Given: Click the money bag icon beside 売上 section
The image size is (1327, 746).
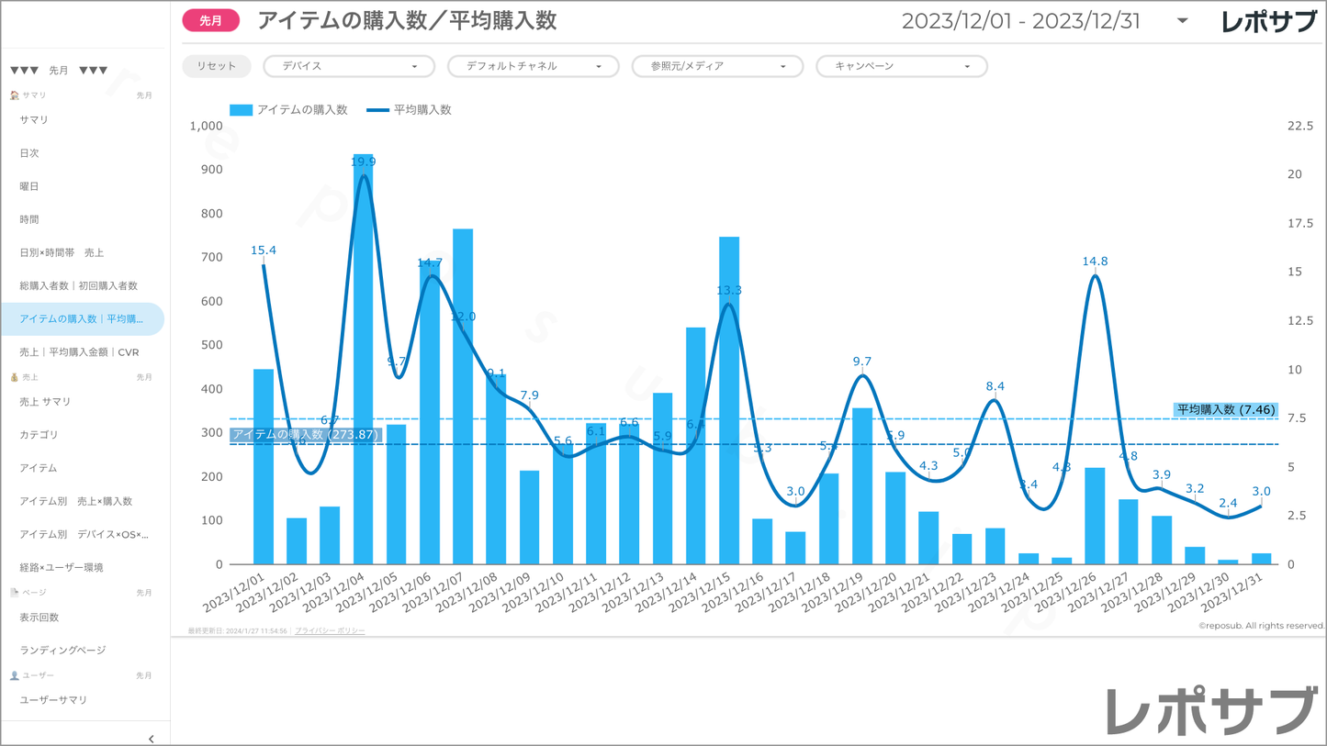Looking at the screenshot, I should click(14, 377).
